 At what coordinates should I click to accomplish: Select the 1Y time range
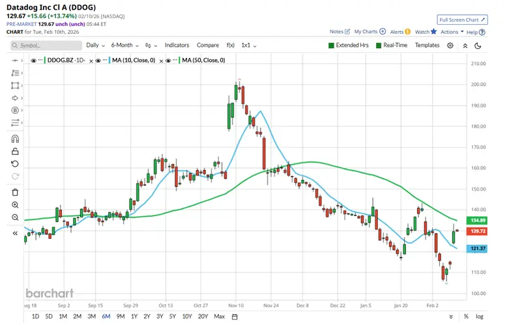pos(134,316)
